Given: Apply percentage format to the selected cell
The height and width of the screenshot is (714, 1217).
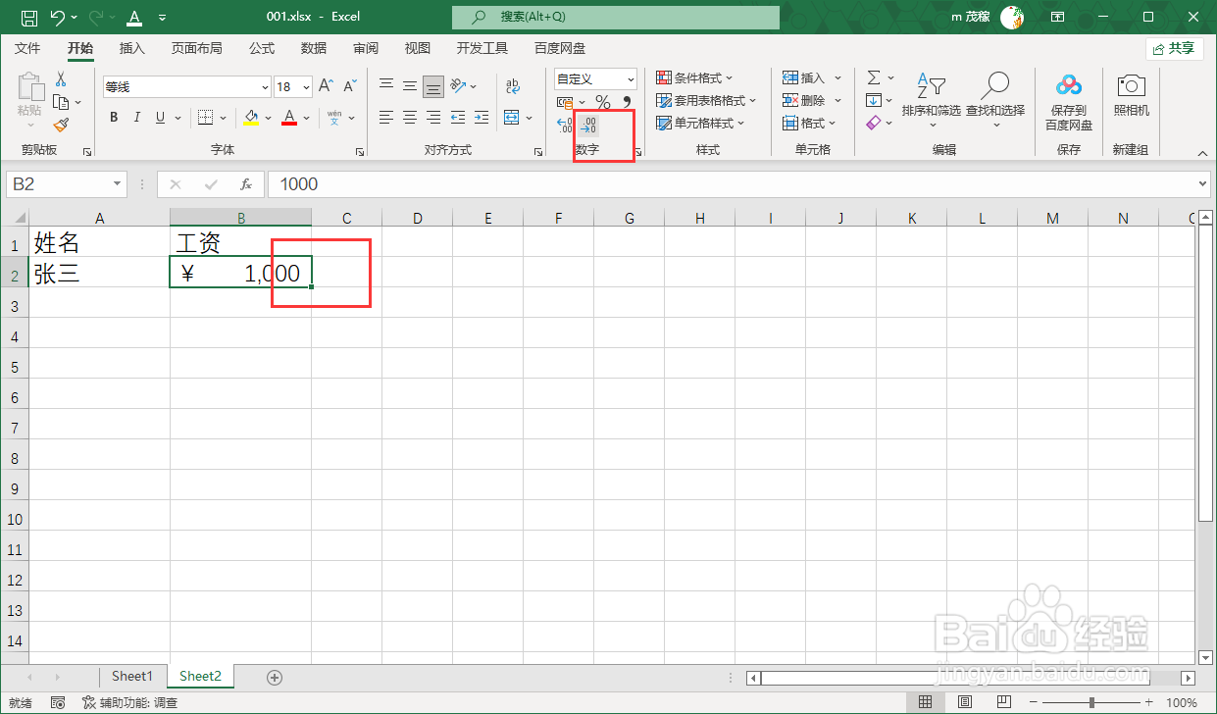Looking at the screenshot, I should coord(603,101).
